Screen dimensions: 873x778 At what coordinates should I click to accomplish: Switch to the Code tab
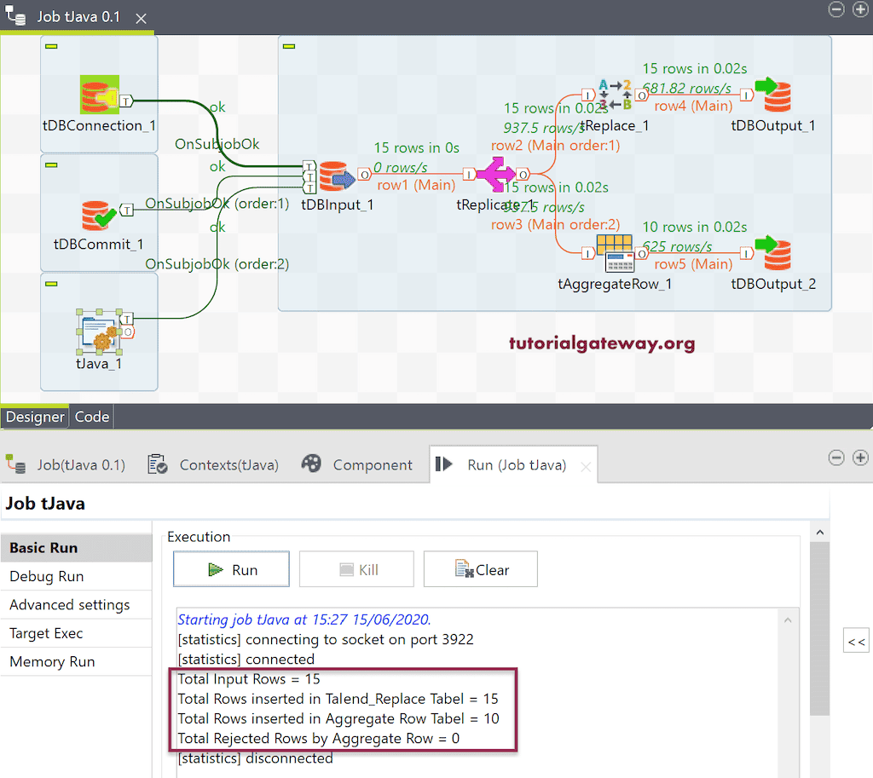point(91,417)
